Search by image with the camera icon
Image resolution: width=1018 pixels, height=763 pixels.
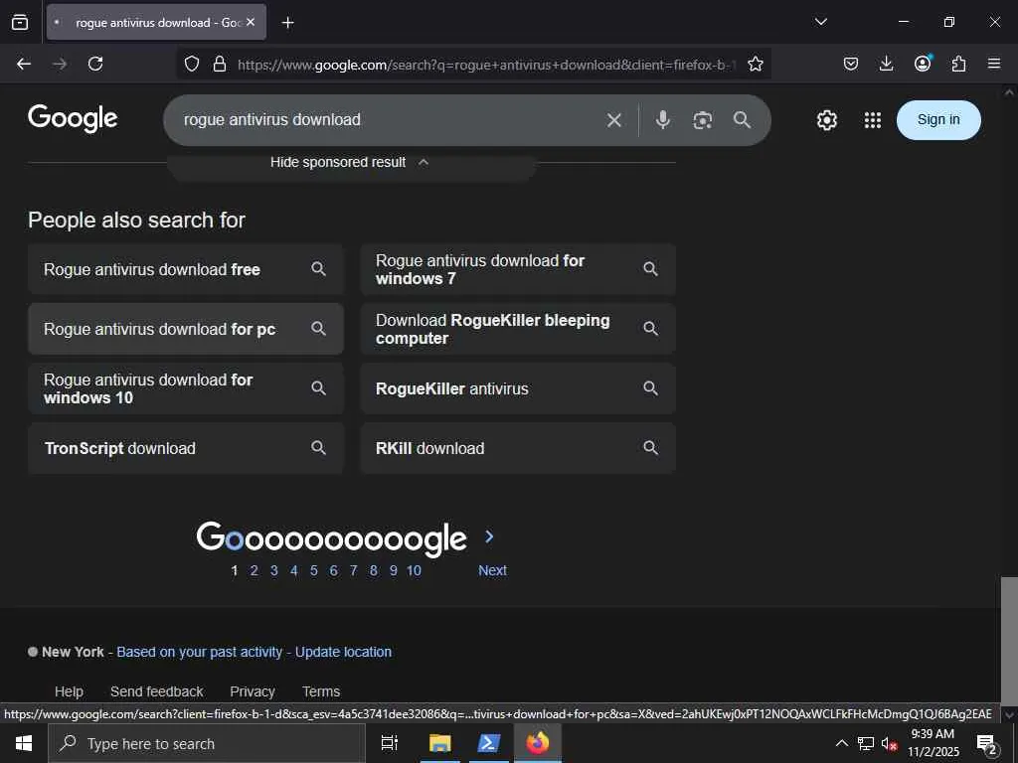(703, 120)
